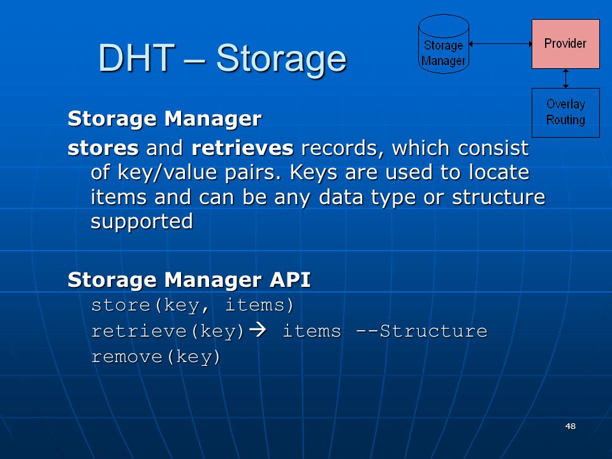This screenshot has height=459, width=612.
Task: Click the arrow symbol after retrieve(key)
Action: (x=258, y=331)
